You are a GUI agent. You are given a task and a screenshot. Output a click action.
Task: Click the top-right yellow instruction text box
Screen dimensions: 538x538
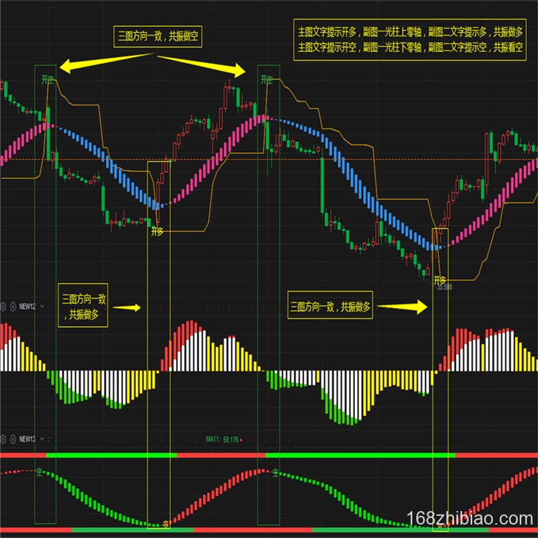point(410,40)
